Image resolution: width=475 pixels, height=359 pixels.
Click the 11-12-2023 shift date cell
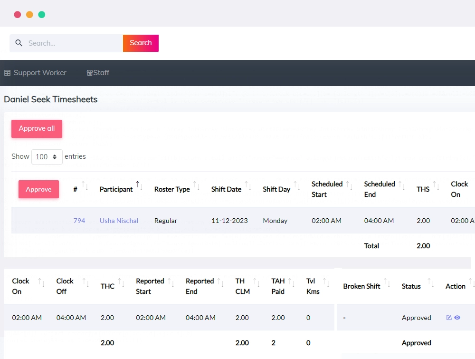click(229, 221)
